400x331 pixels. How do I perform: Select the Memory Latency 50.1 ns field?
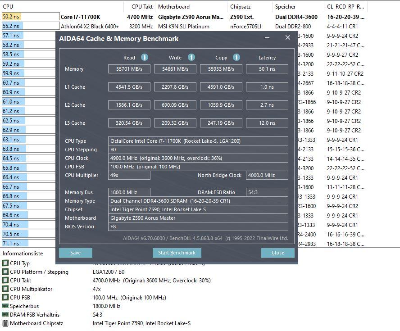pos(267,69)
